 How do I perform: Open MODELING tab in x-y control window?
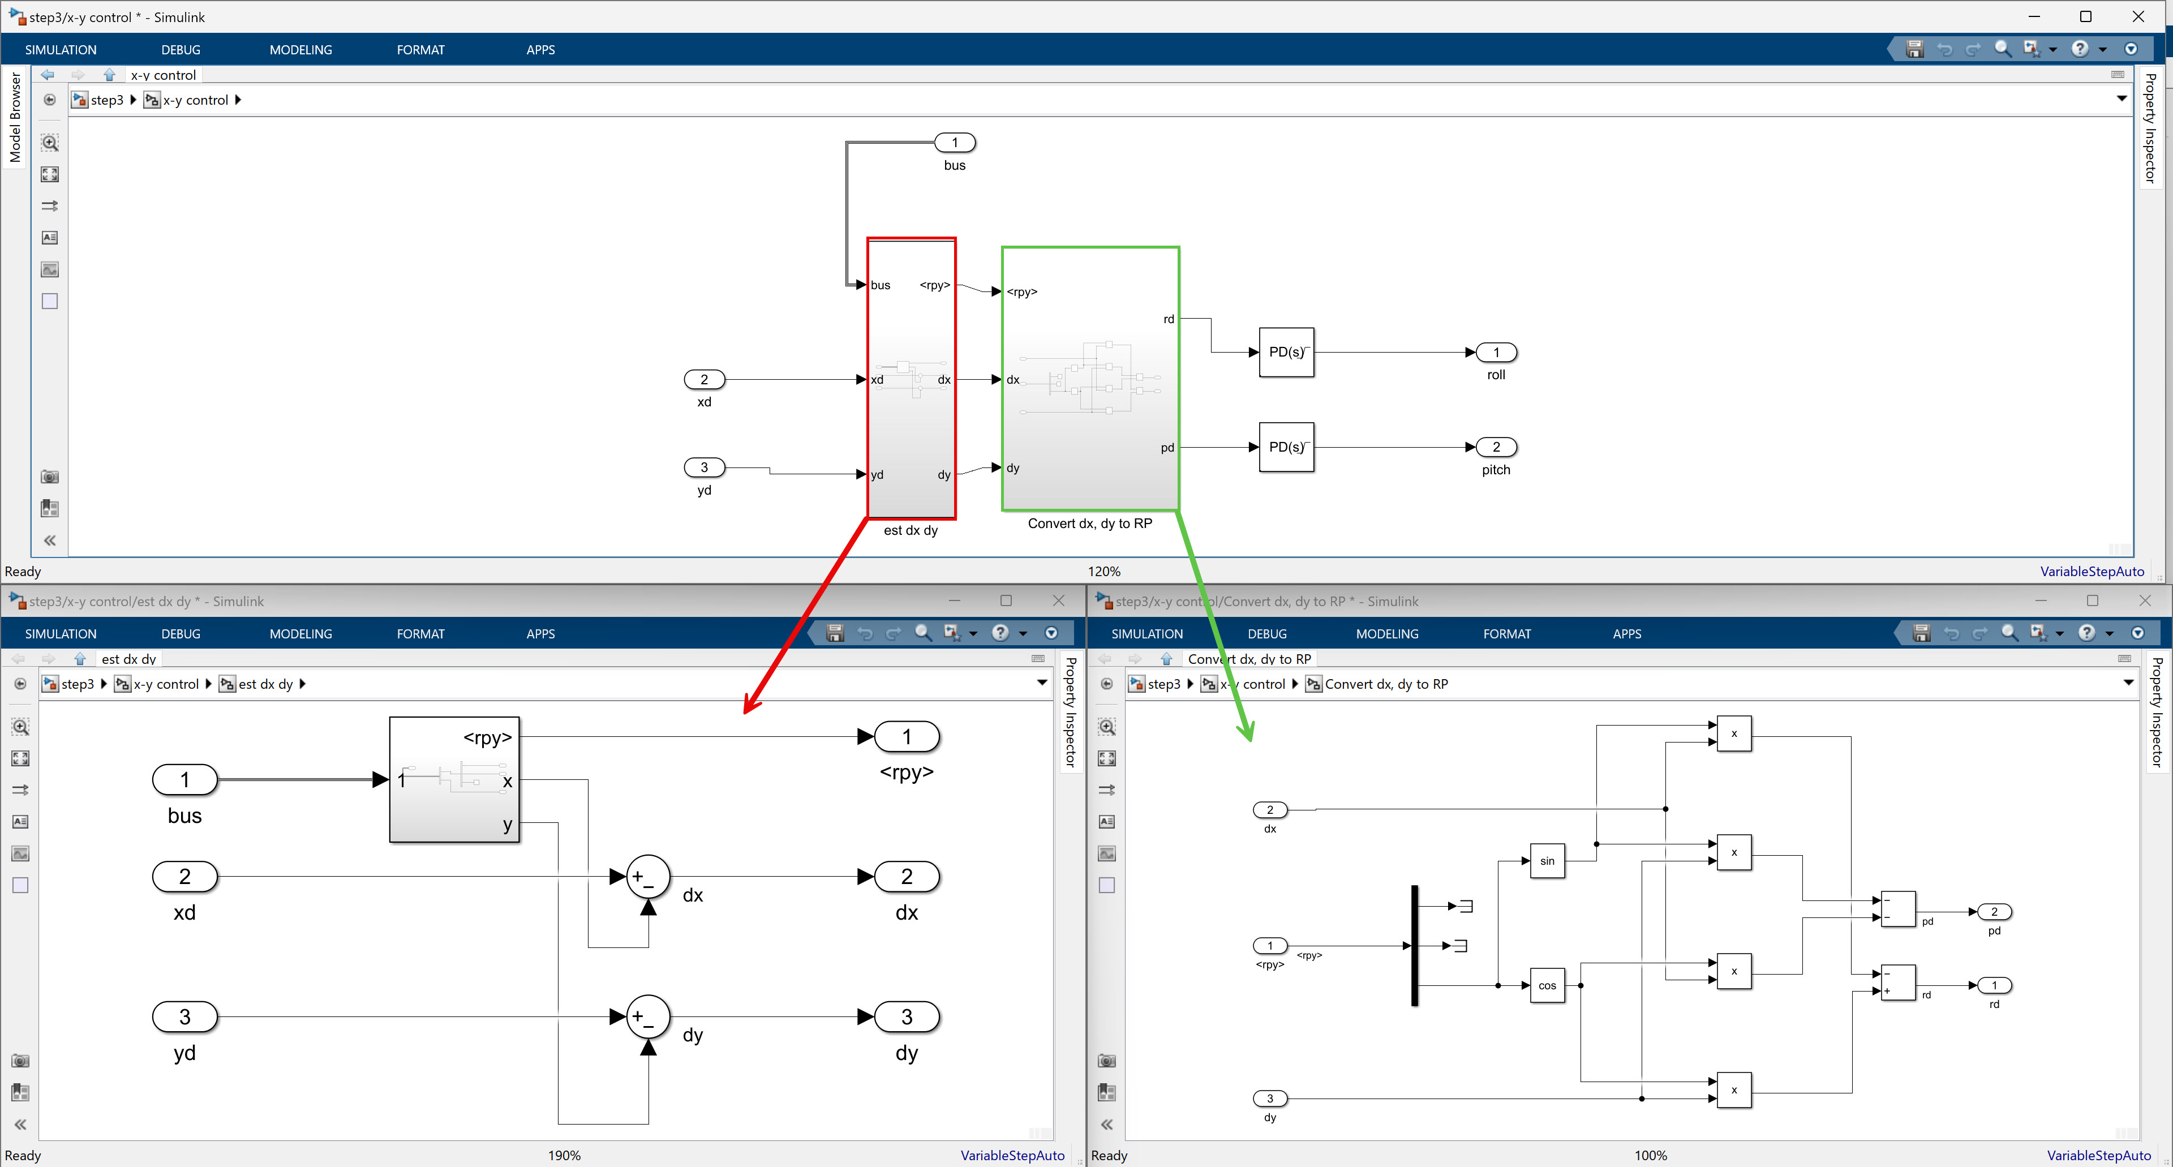(300, 50)
